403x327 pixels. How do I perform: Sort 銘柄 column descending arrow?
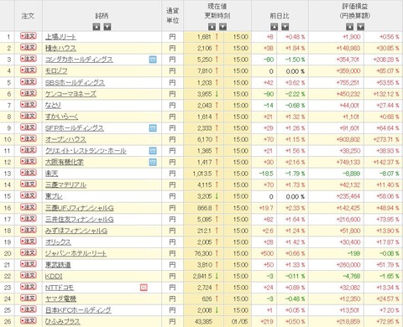[107, 27]
